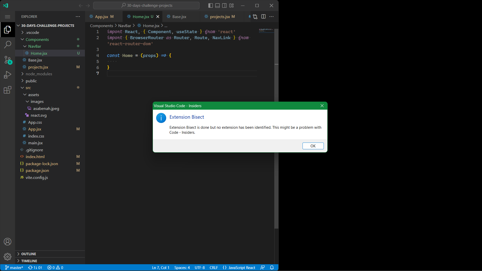Click the notifications bell in status bar

tap(272, 267)
